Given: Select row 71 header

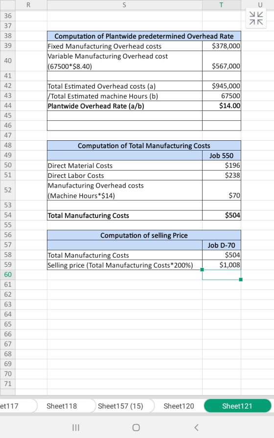Looking at the screenshot, I should tap(7, 384).
